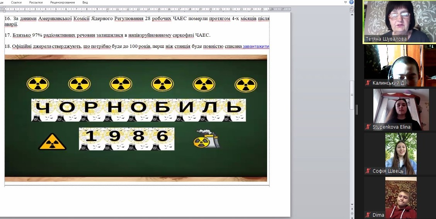Viewport: 436px width, 219px height.
Task: Follow the завантажити hyperlink
Action: click(x=256, y=46)
